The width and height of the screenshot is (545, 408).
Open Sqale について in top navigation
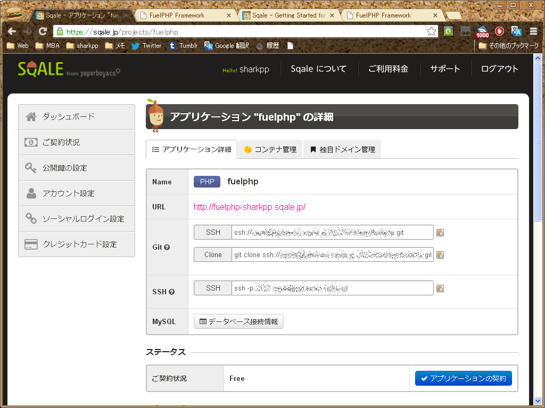click(319, 69)
